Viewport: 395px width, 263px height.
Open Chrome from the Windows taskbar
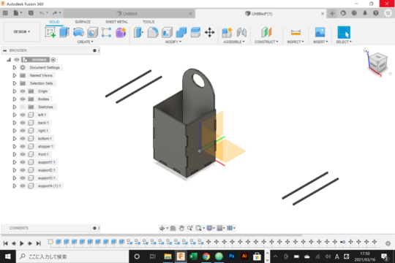click(206, 256)
